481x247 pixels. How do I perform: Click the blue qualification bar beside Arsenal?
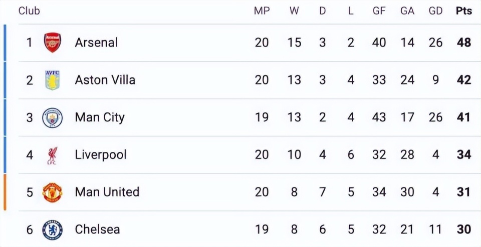click(5, 42)
